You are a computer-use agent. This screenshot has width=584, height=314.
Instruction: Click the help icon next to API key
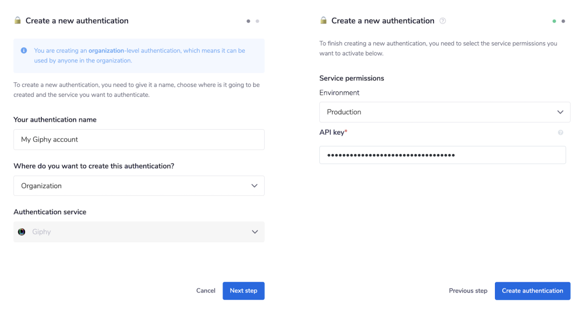click(560, 133)
